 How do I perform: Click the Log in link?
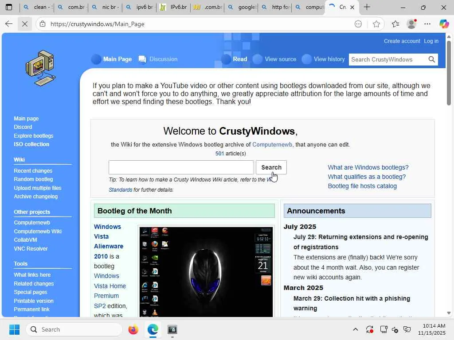click(431, 41)
